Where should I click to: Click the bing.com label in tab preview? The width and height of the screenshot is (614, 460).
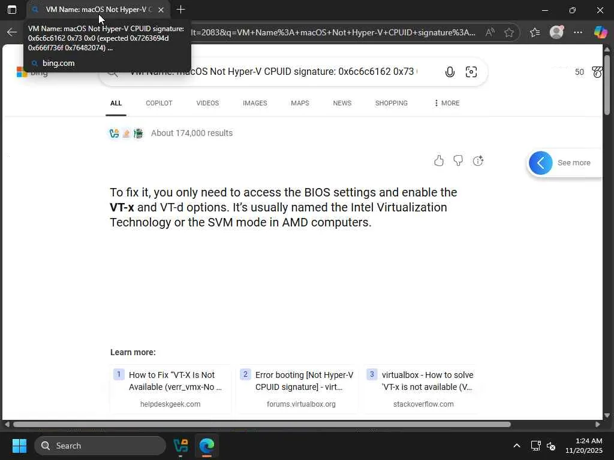pyautogui.click(x=58, y=63)
